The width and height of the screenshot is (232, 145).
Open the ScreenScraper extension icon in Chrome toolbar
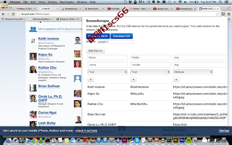(x=223, y=14)
